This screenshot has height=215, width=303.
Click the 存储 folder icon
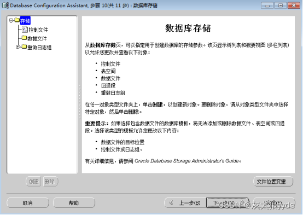pos(17,20)
